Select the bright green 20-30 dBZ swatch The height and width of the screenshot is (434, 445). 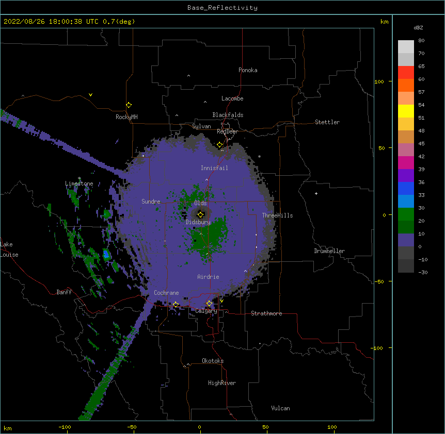[406, 214]
